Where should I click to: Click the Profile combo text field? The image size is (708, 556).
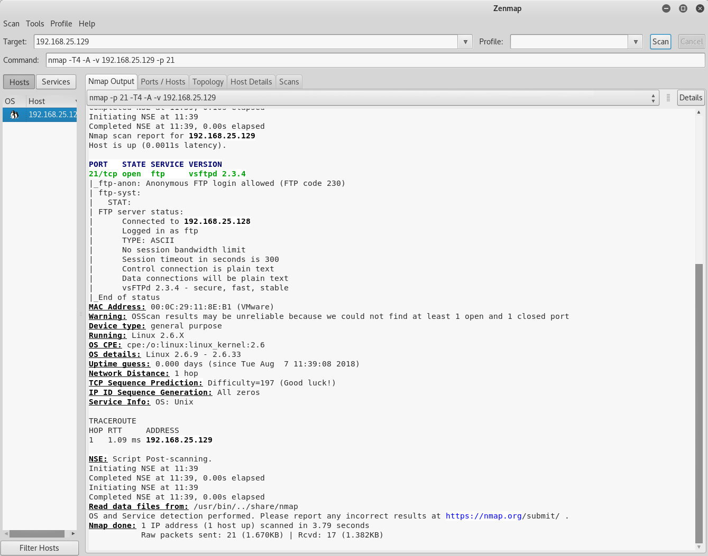(x=569, y=42)
